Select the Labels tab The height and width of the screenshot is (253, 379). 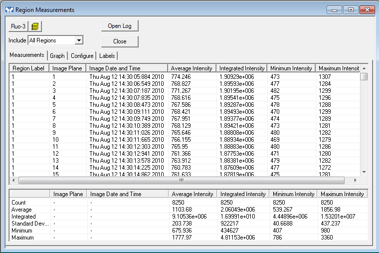[107, 56]
